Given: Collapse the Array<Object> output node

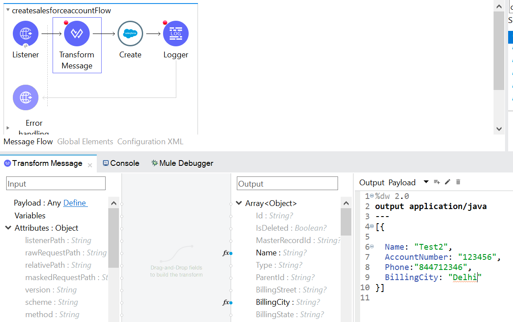Looking at the screenshot, I should point(239,203).
